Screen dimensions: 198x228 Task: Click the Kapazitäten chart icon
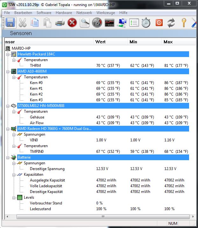point(20,175)
